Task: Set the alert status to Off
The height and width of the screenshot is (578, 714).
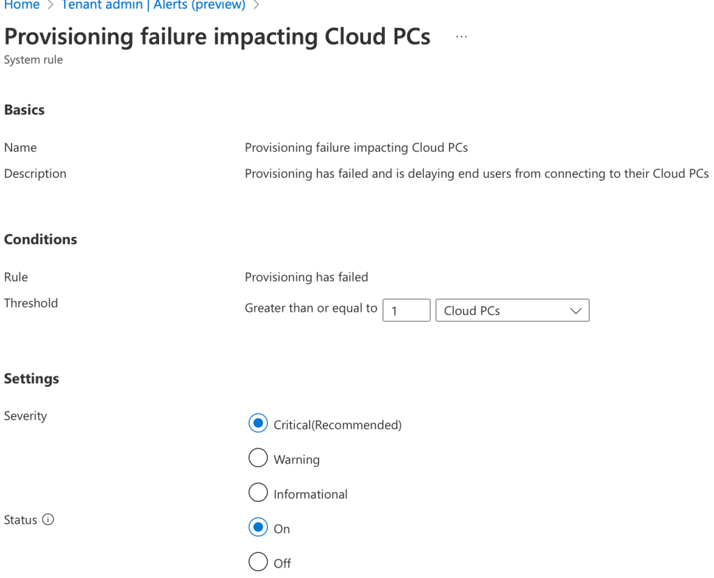Action: click(258, 562)
